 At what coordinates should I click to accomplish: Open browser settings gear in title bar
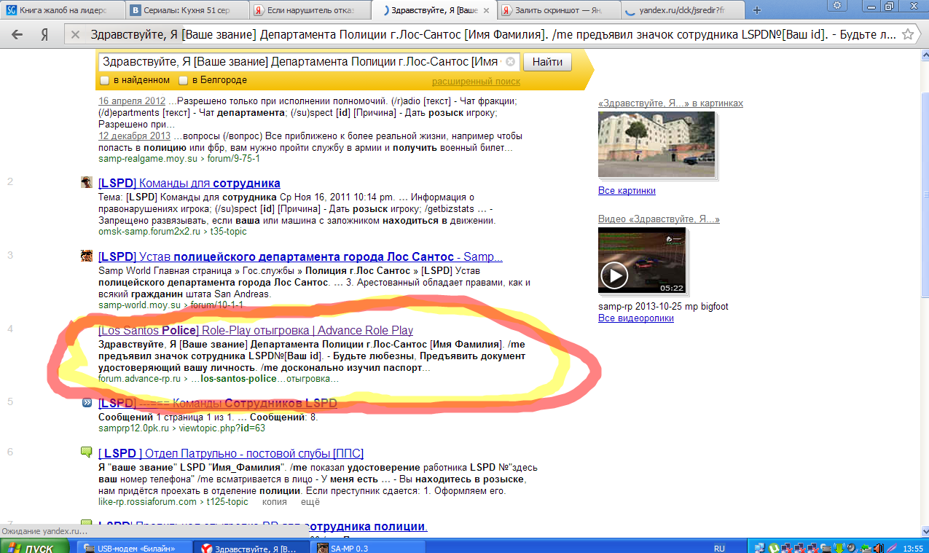(x=838, y=5)
